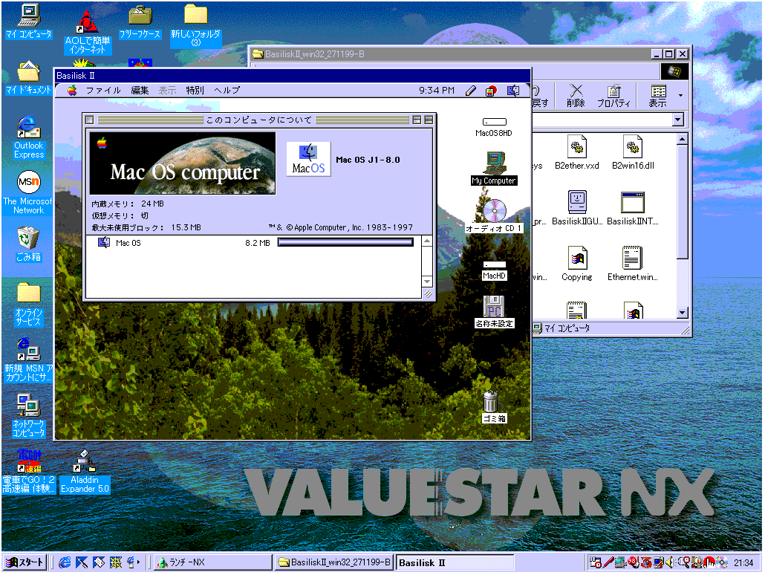Open The Microsoft Network desktop icon
Viewport: 765px width, 575px height.
(x=28, y=193)
